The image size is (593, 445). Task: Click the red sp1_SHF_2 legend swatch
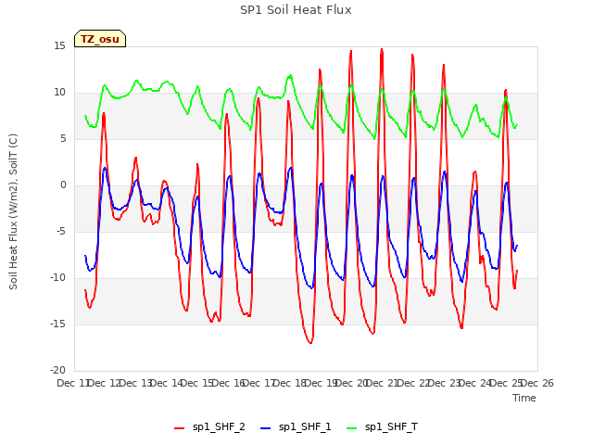pyautogui.click(x=179, y=428)
